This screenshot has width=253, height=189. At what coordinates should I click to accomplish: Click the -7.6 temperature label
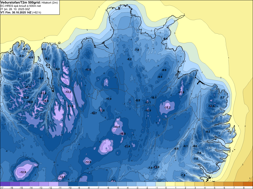(x=199, y=153)
